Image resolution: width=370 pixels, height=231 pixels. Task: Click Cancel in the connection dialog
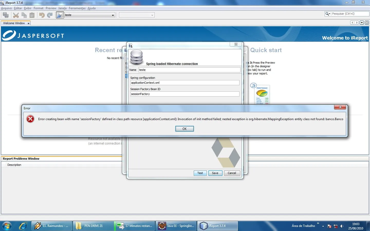(x=232, y=173)
